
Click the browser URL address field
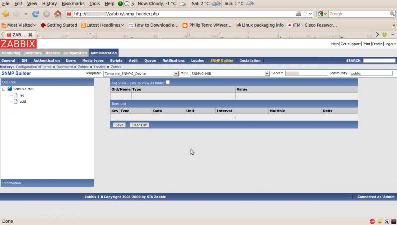click(x=184, y=14)
